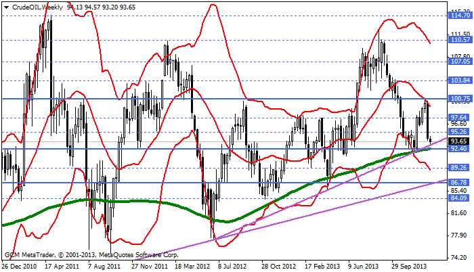This screenshot has width=474, height=272.
Task: Click the 89.26 level label
Action: (x=460, y=168)
